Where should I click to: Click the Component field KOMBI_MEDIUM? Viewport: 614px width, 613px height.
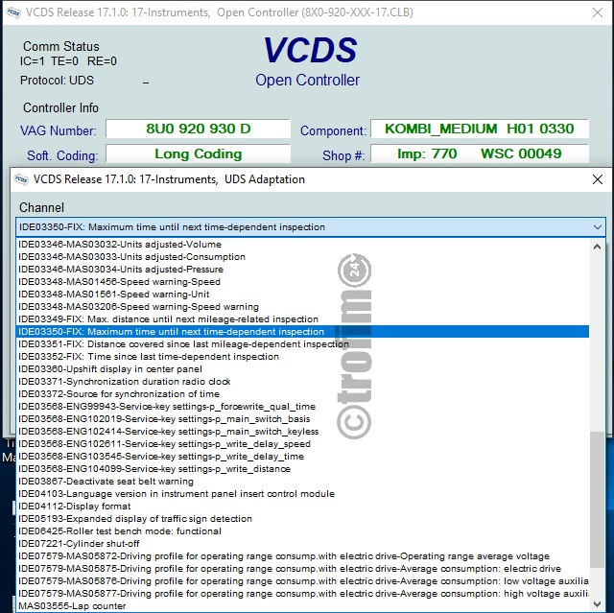pos(480,129)
